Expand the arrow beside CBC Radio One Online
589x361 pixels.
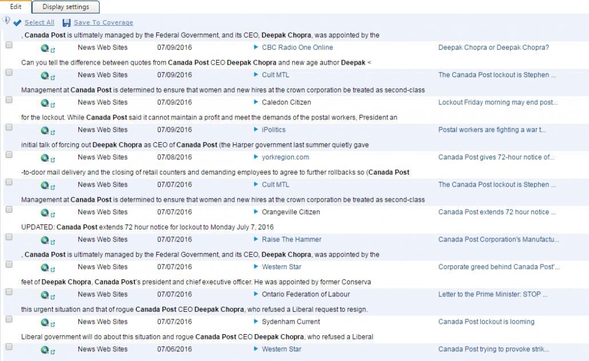256,47
